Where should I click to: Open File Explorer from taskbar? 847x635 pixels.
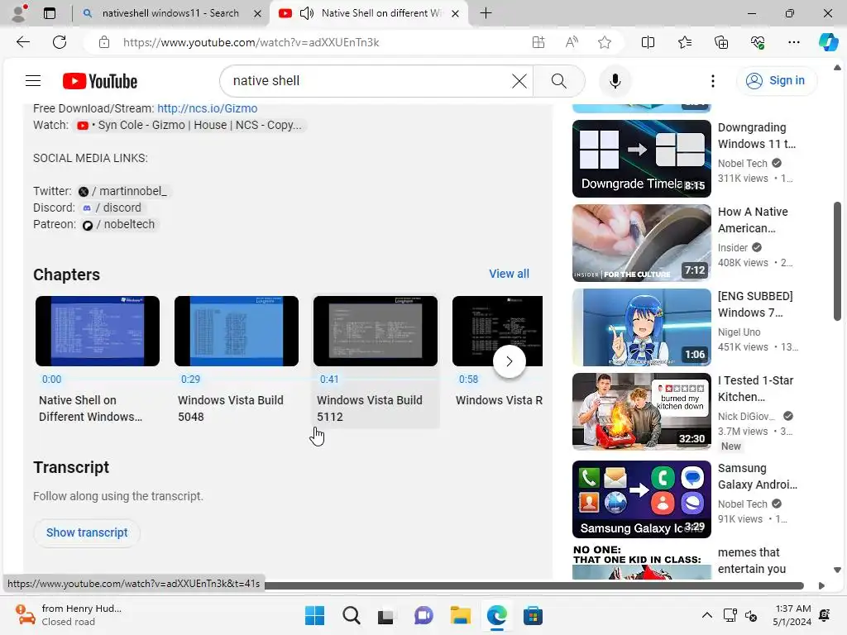tap(460, 615)
